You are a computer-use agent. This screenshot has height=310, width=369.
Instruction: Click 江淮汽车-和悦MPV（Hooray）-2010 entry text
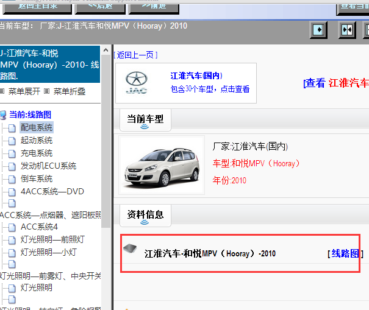(210, 253)
